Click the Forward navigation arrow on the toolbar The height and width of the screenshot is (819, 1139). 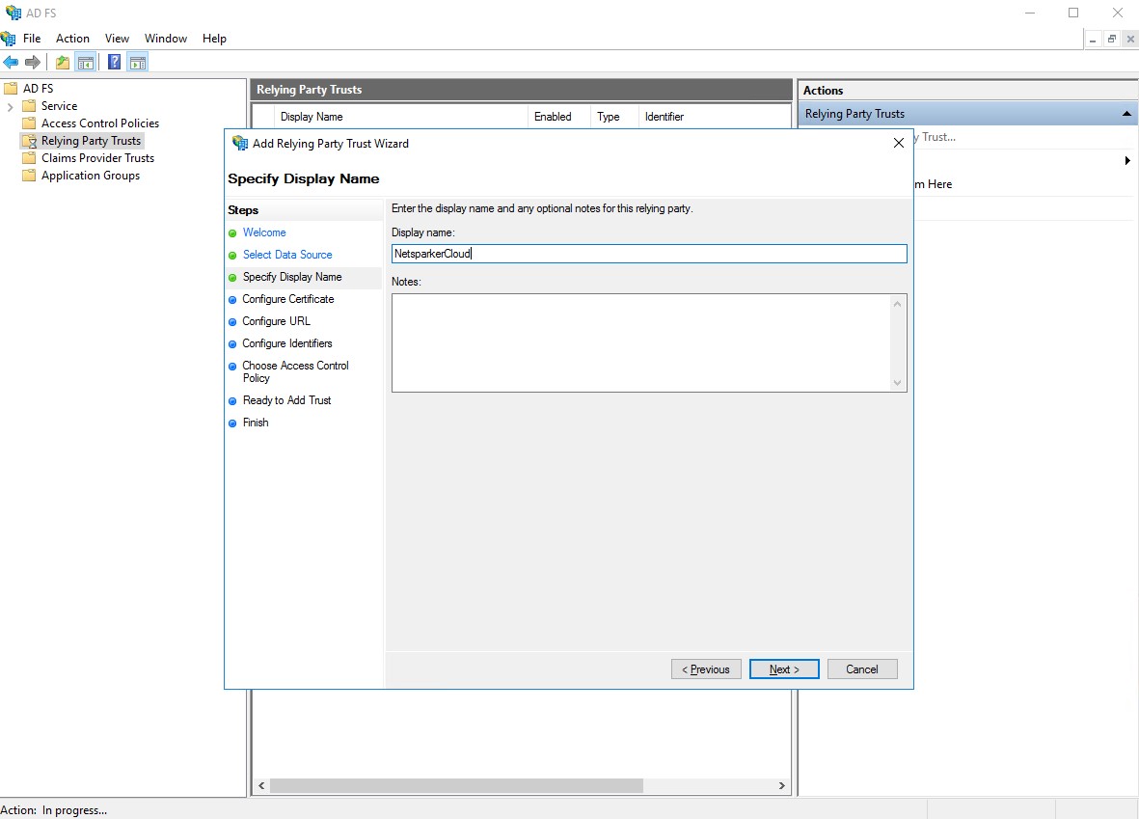pyautogui.click(x=32, y=61)
